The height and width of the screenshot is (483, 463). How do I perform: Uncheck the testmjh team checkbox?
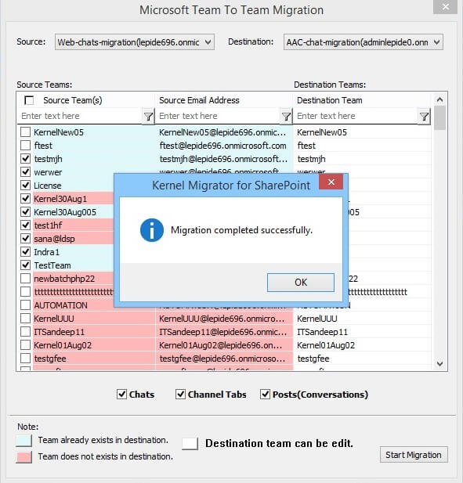(x=25, y=159)
